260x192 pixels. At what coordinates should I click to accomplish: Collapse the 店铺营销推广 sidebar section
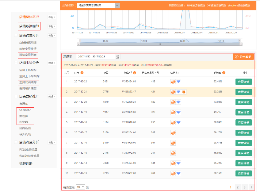click(16, 96)
